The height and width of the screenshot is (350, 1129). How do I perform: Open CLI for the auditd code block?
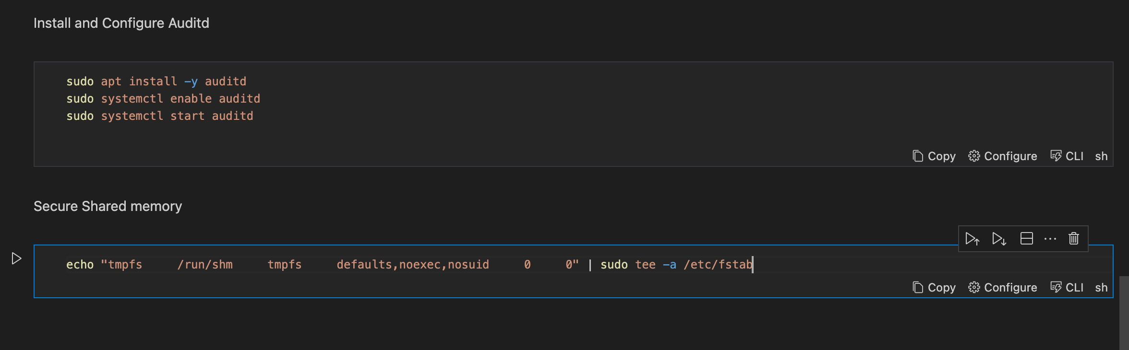point(1067,156)
